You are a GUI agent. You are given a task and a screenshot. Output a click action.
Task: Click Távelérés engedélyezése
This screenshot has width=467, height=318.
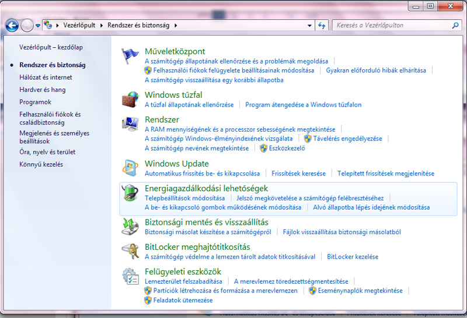click(x=347, y=139)
